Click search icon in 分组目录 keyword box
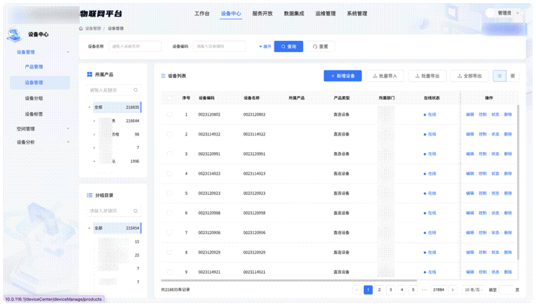Image resolution: width=536 pixels, height=306 pixels. point(136,211)
